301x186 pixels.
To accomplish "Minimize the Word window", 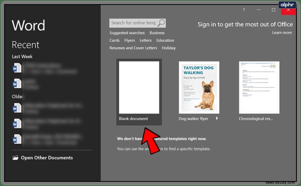I will click(259, 10).
